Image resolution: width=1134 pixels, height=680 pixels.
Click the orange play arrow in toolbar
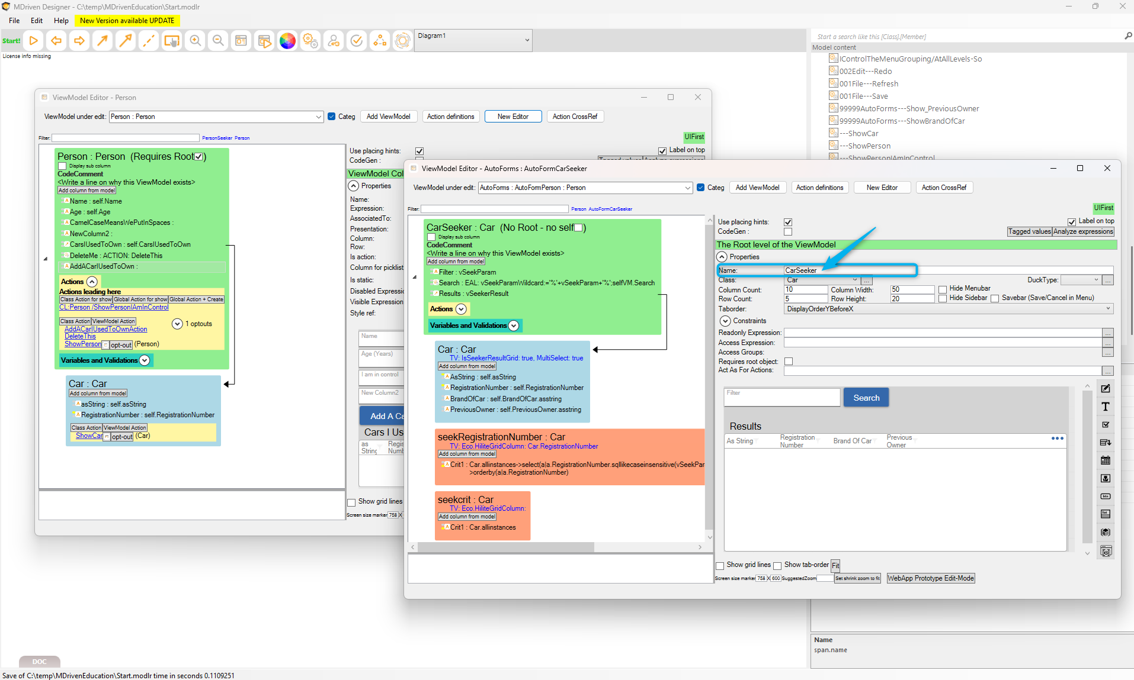coord(34,41)
